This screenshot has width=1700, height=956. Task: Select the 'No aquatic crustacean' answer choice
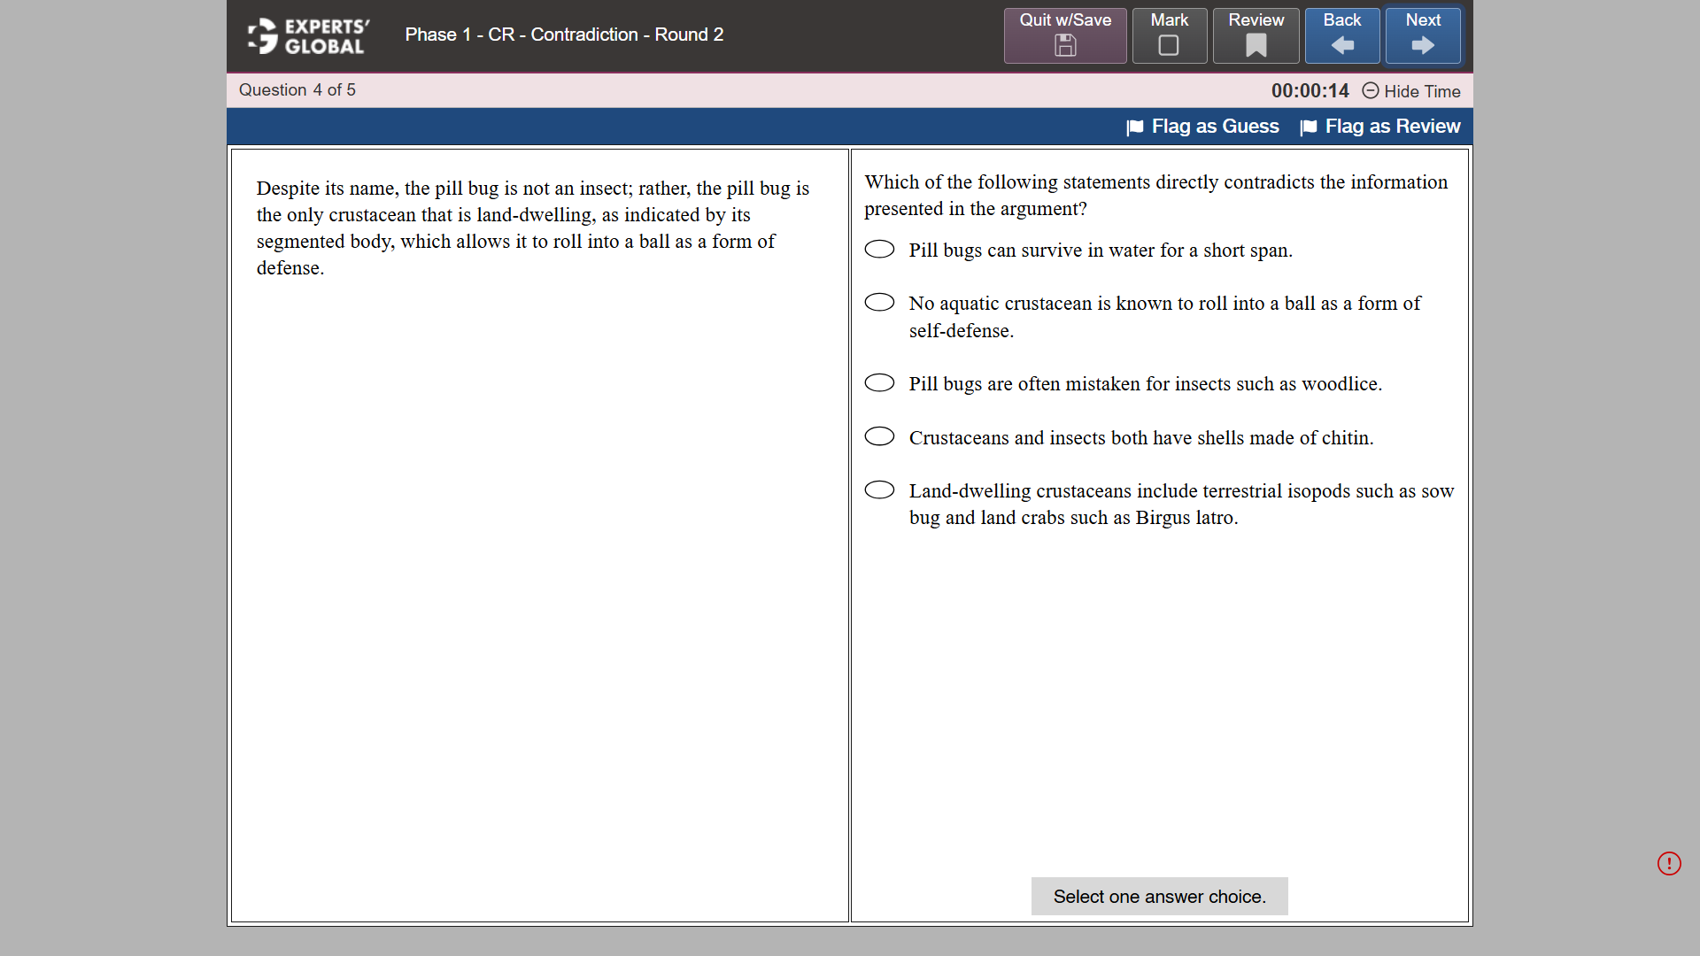click(879, 302)
